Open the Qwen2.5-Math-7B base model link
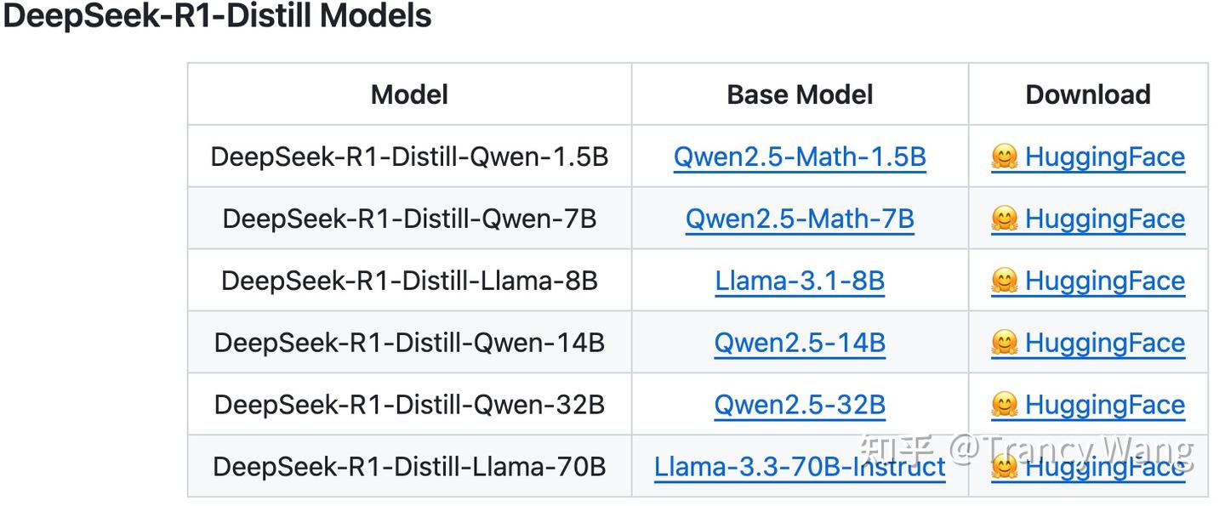The width and height of the screenshot is (1225, 506). [x=800, y=219]
